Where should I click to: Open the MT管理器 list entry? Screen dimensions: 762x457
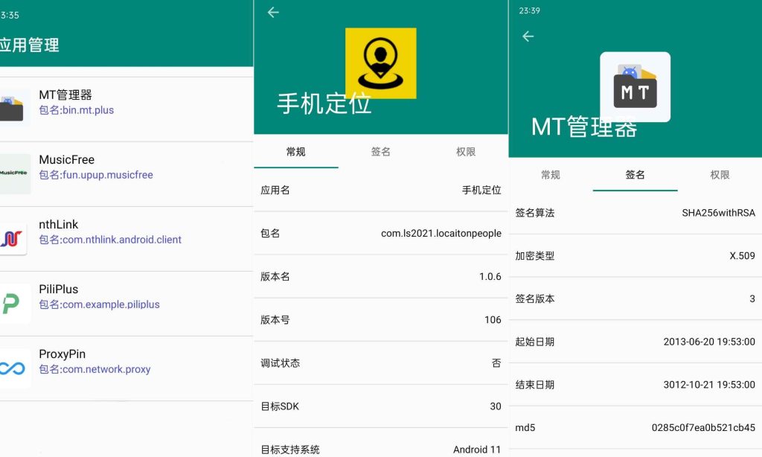click(x=127, y=109)
